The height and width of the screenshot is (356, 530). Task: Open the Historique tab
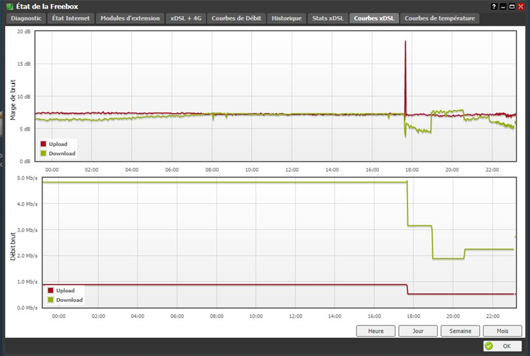click(x=287, y=19)
